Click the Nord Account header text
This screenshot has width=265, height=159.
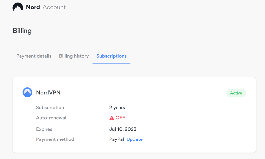tap(46, 7)
